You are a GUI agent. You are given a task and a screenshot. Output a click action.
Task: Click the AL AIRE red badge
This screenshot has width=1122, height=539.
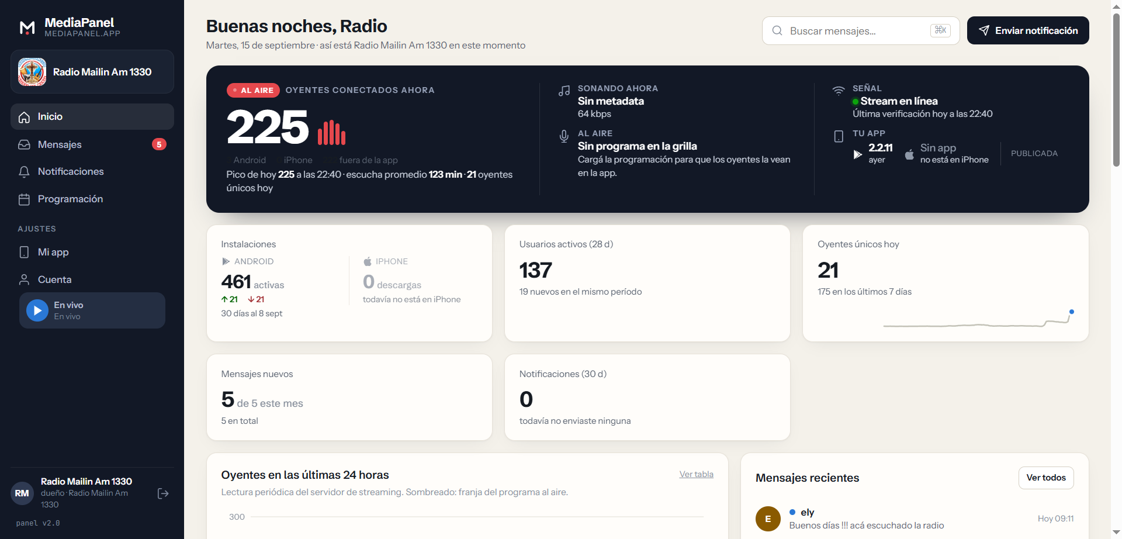253,90
